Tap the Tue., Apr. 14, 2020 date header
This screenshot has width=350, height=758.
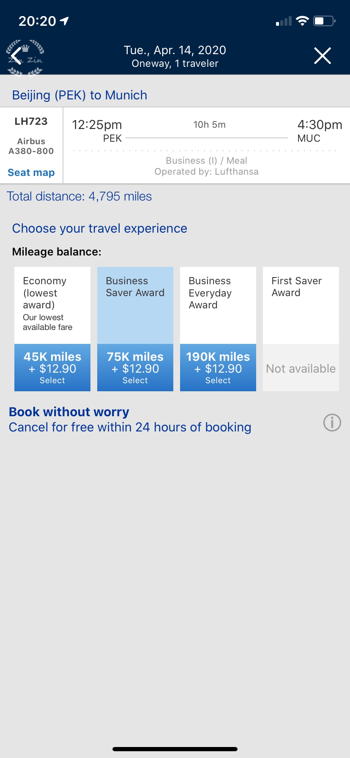point(175,50)
